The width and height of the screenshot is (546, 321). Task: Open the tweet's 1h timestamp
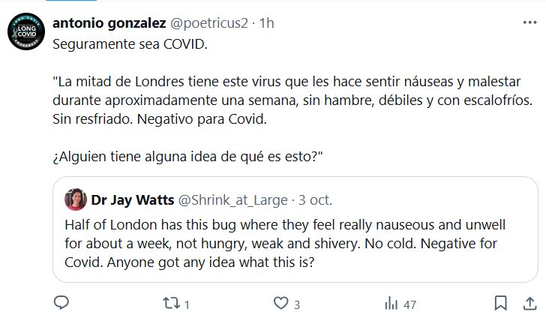[266, 23]
